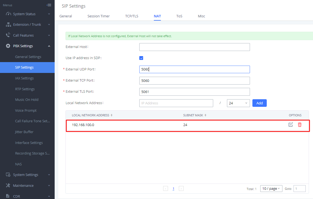Expand the System Settings menu chevron
This screenshot has width=313, height=199.
tap(49, 175)
